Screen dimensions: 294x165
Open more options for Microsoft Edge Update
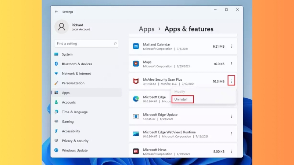click(231, 116)
